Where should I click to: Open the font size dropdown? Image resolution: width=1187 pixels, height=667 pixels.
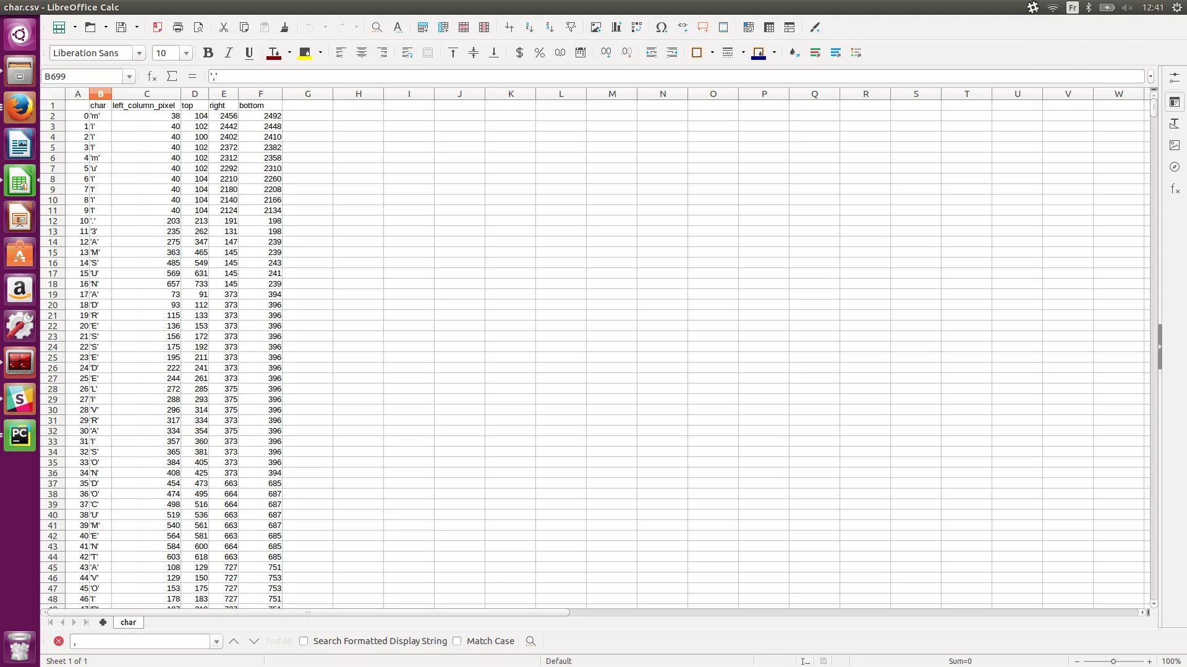(186, 53)
